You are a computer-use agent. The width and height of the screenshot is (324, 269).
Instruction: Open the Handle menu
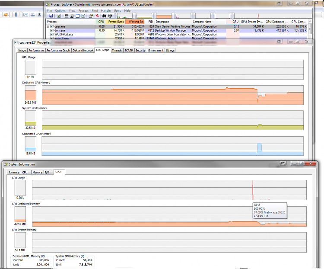click(x=105, y=10)
